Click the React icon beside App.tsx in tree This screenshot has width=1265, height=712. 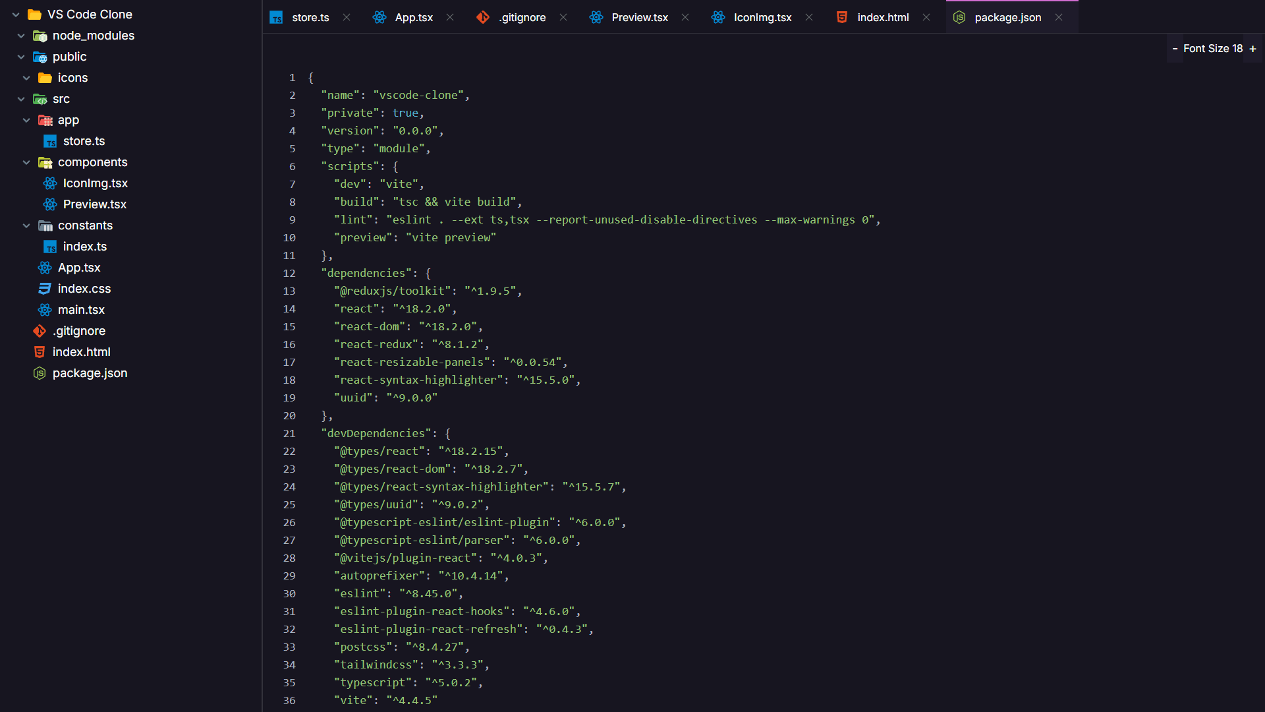click(x=45, y=268)
